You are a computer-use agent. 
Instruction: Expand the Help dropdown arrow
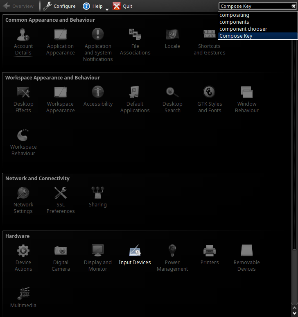pos(107,9)
